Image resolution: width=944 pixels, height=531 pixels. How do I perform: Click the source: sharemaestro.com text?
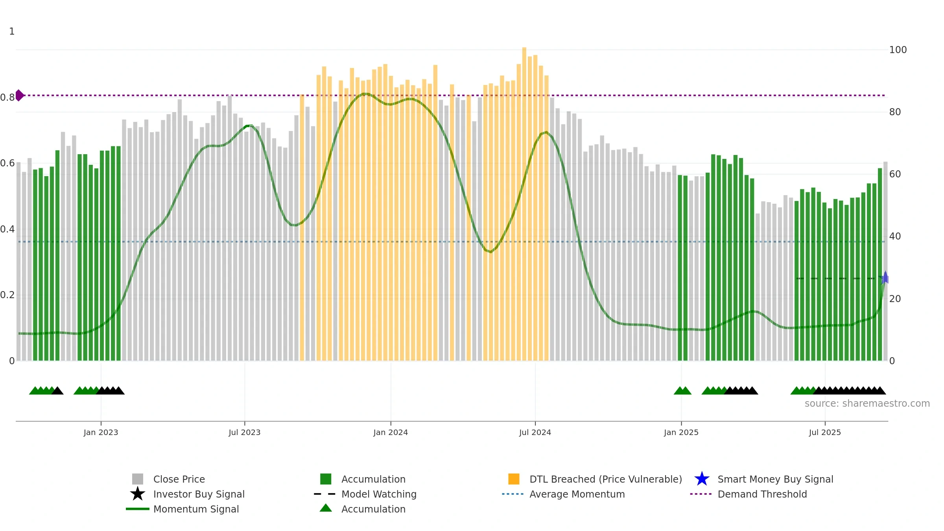click(x=867, y=404)
